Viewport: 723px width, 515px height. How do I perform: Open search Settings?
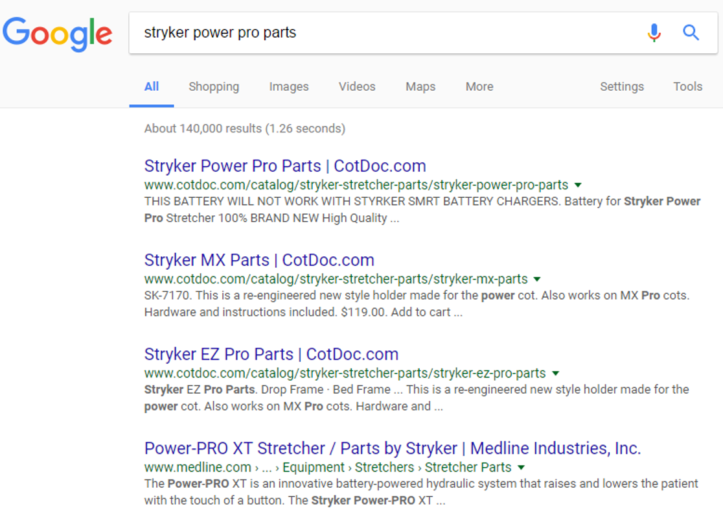622,87
